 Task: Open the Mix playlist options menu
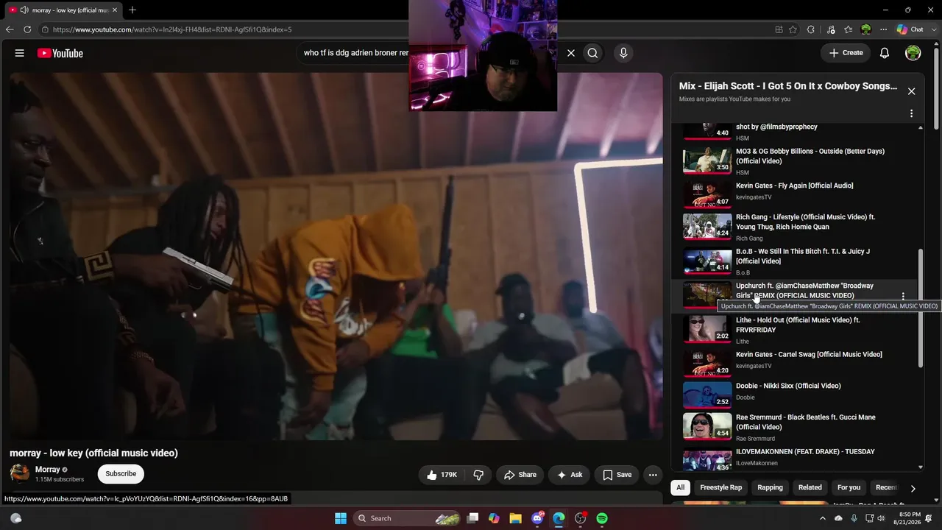[911, 114]
